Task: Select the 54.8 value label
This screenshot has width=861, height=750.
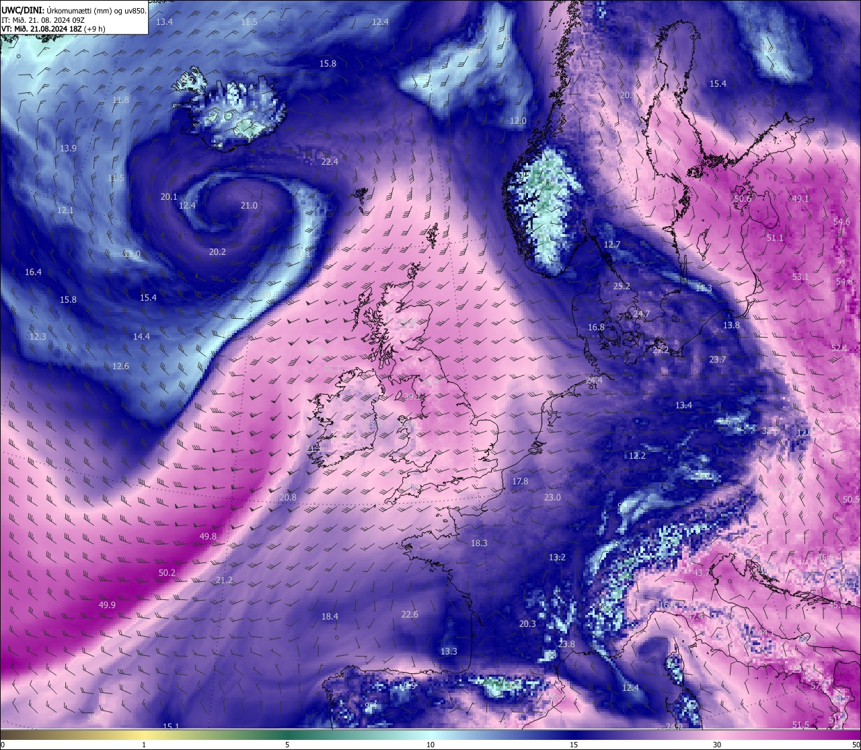Action: pos(844,281)
